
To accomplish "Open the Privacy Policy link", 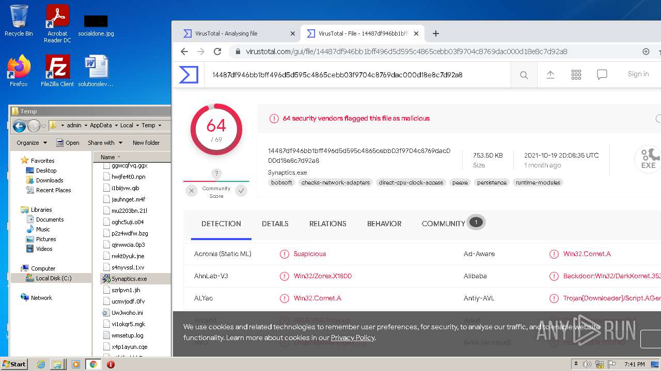I will point(353,338).
